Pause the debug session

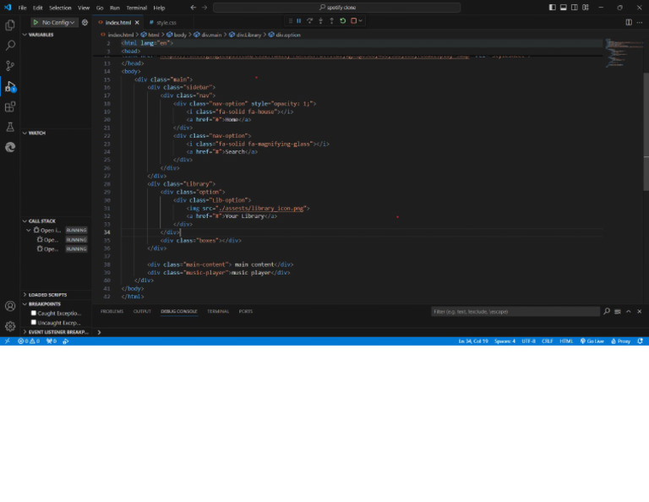coord(298,20)
